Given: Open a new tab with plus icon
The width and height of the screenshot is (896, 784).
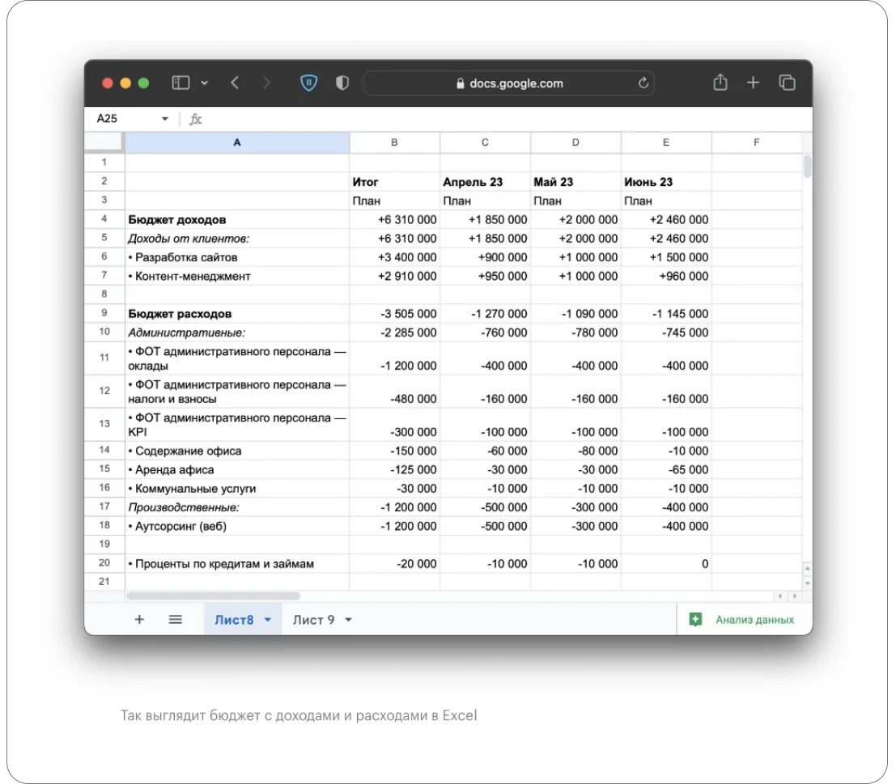Looking at the screenshot, I should click(x=752, y=83).
